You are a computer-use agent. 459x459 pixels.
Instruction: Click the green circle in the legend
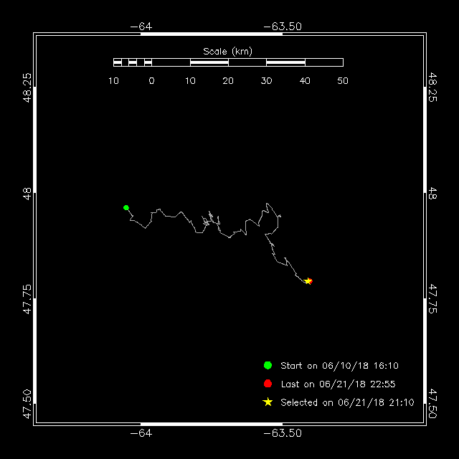click(x=268, y=365)
